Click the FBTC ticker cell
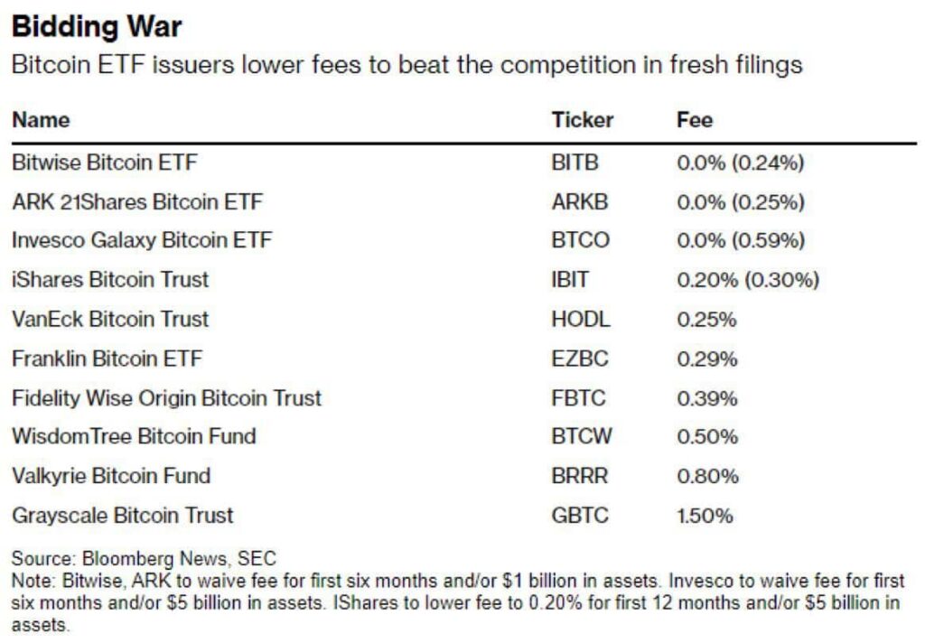This screenshot has height=643, width=925. pyautogui.click(x=579, y=398)
